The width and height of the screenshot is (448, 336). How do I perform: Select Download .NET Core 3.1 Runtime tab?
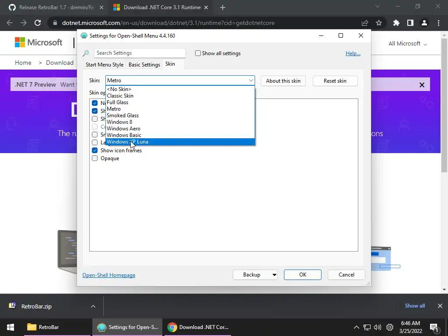(162, 7)
